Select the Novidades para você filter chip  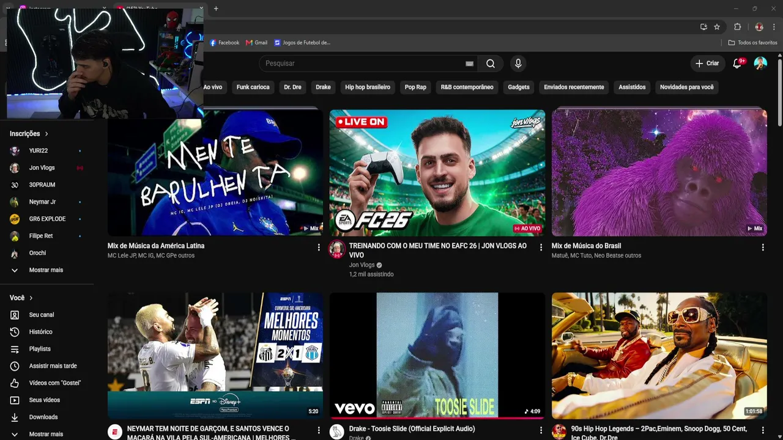(687, 87)
